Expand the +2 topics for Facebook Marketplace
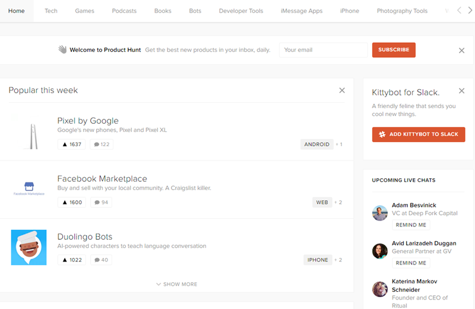The height and width of the screenshot is (309, 475). [x=338, y=202]
